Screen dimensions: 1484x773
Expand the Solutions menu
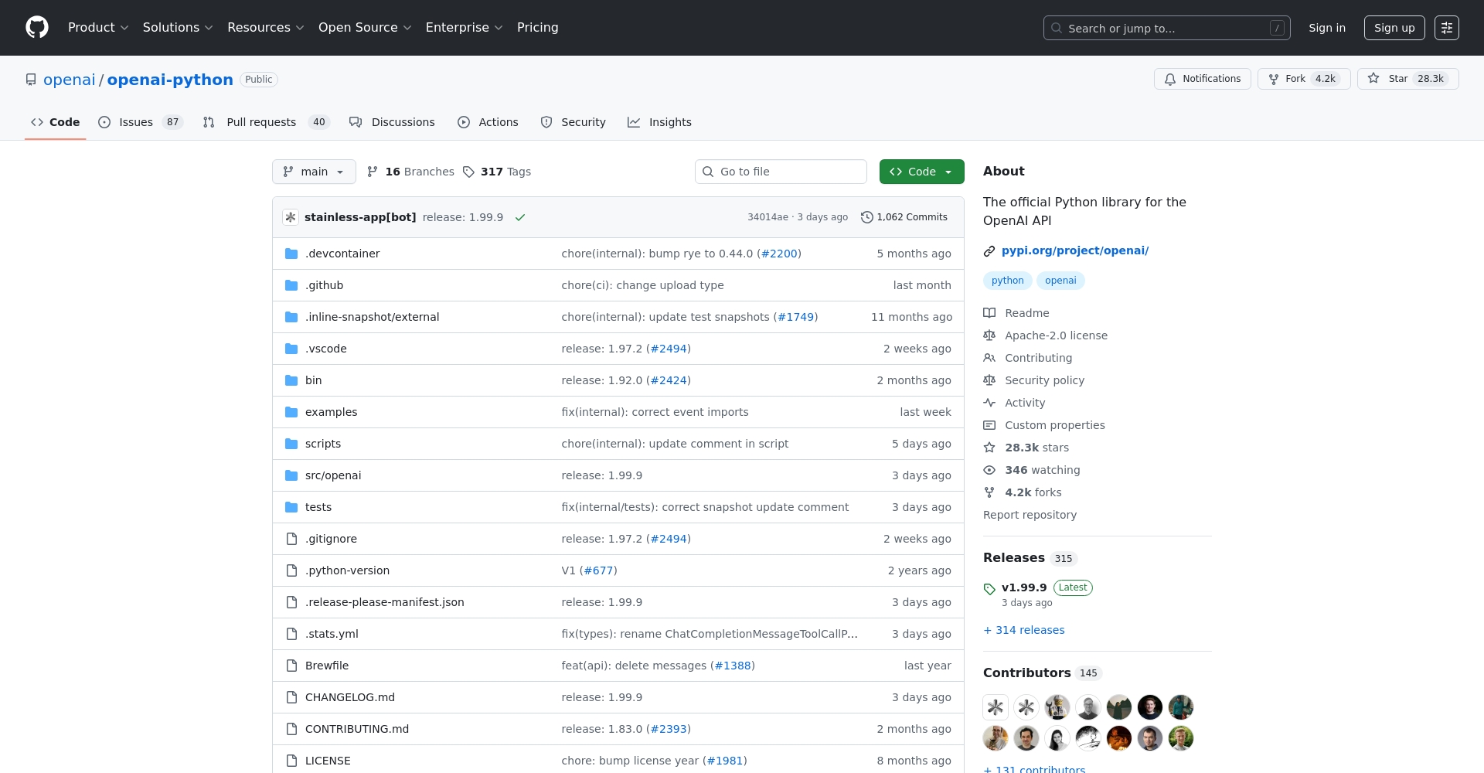pos(178,28)
